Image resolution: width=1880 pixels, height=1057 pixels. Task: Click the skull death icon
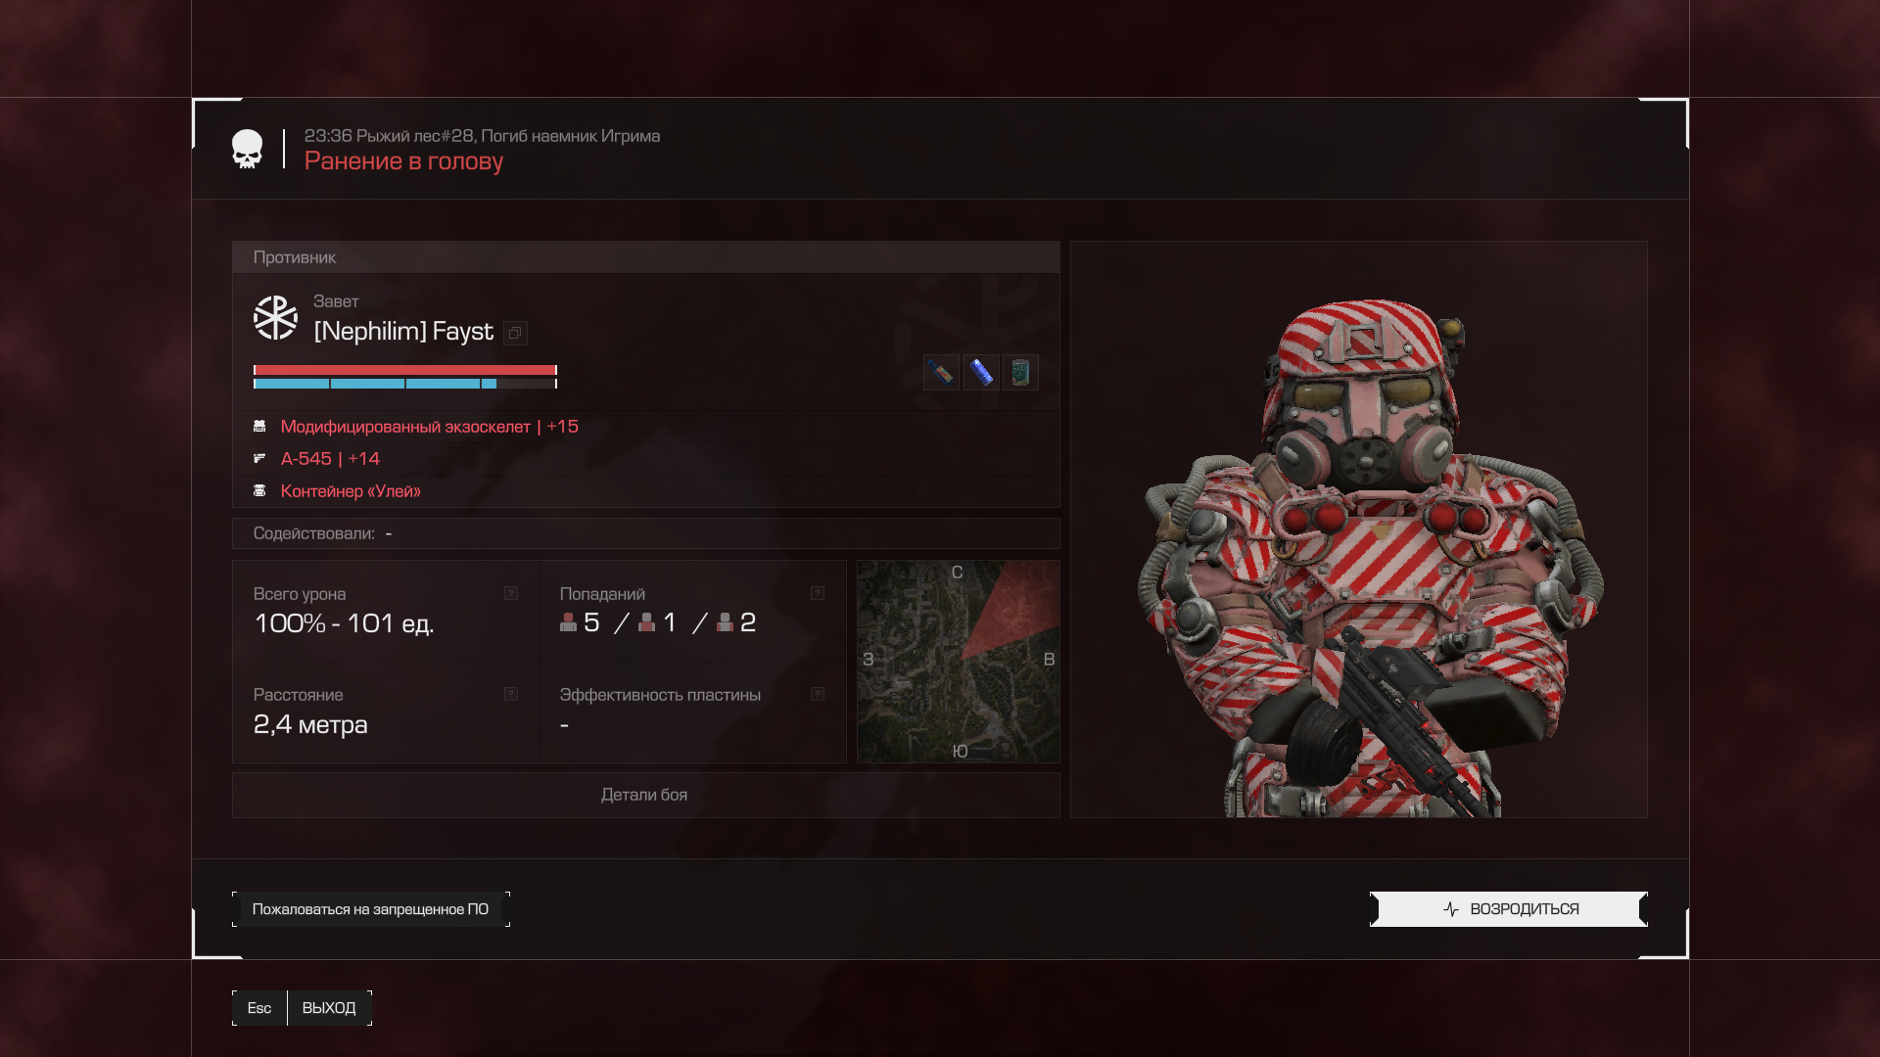point(247,149)
